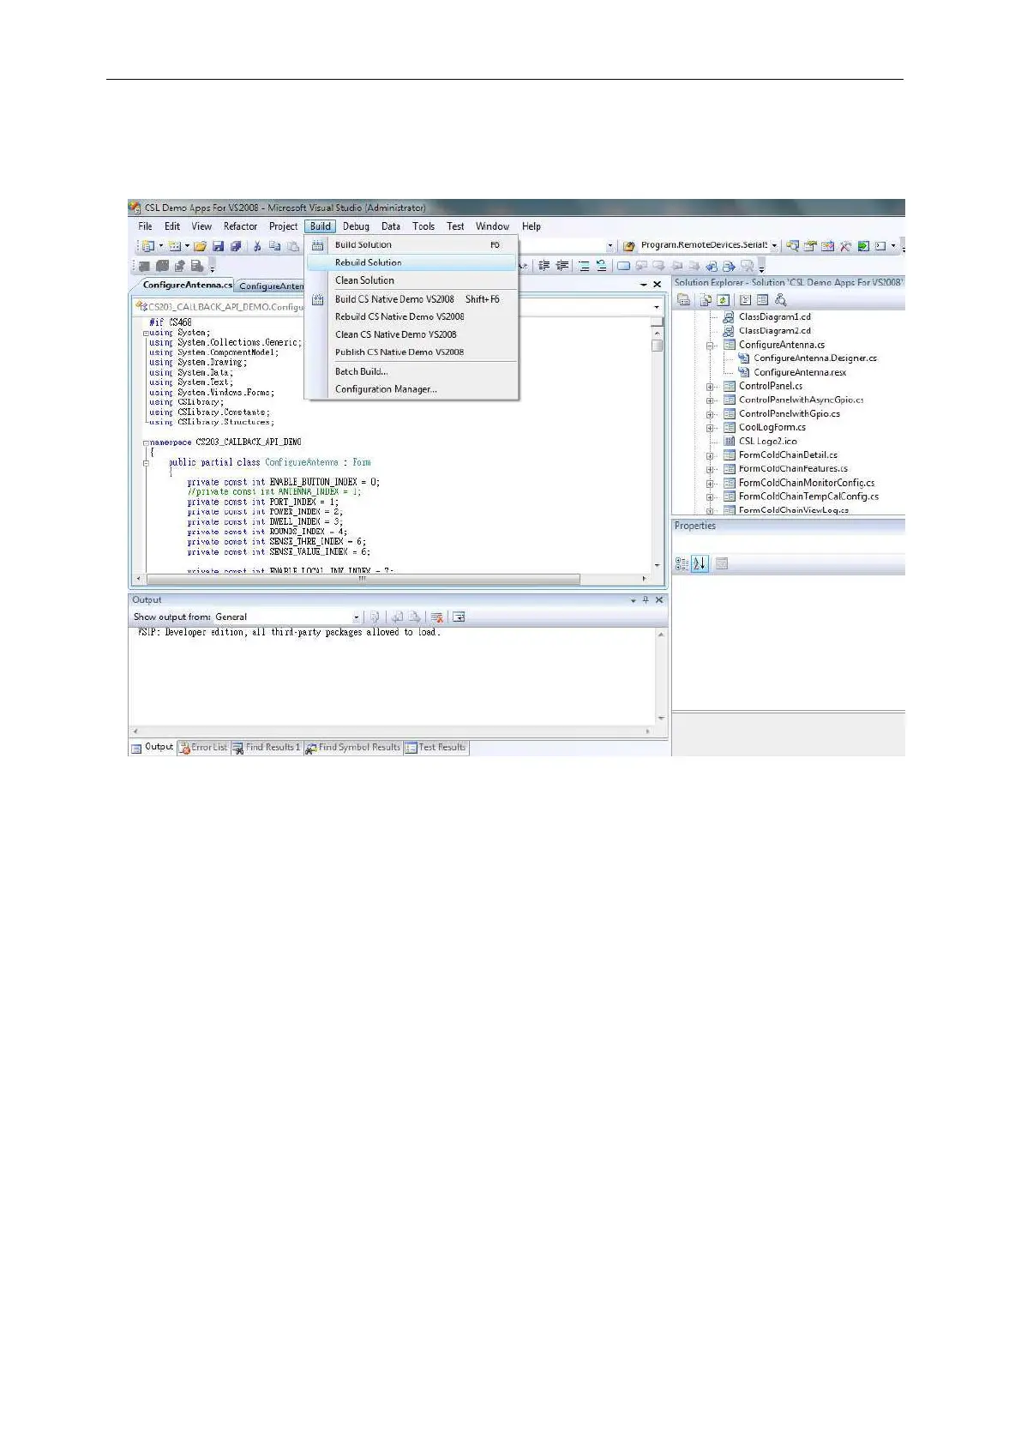Click the Copy toolbar icon
Screen dimensions: 1021x1444
click(275, 246)
